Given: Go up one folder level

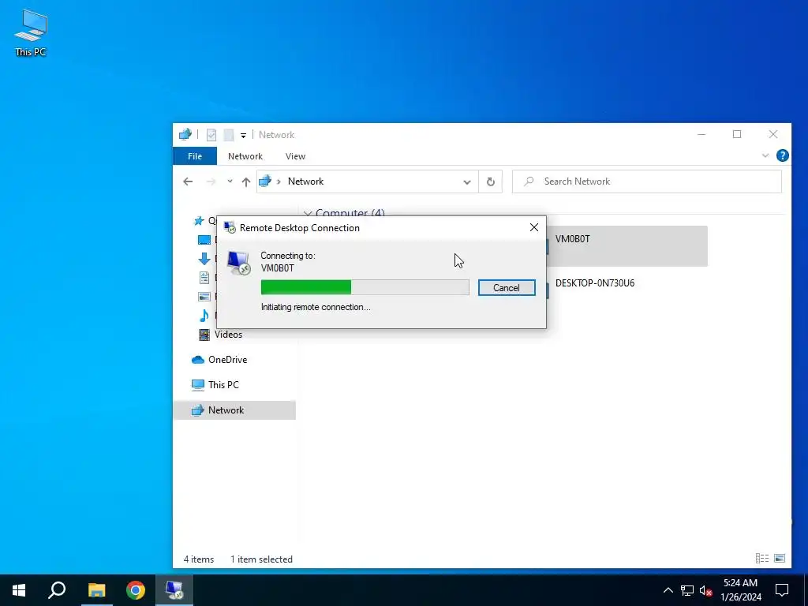Looking at the screenshot, I should 246,181.
